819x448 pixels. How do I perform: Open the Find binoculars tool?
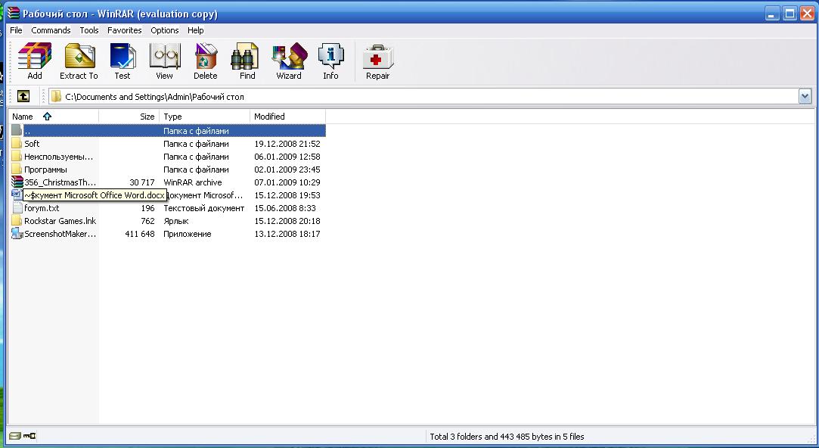point(245,57)
